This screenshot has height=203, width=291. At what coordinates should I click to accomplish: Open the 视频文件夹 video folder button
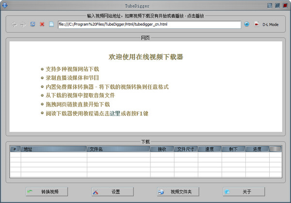[x=178, y=191]
